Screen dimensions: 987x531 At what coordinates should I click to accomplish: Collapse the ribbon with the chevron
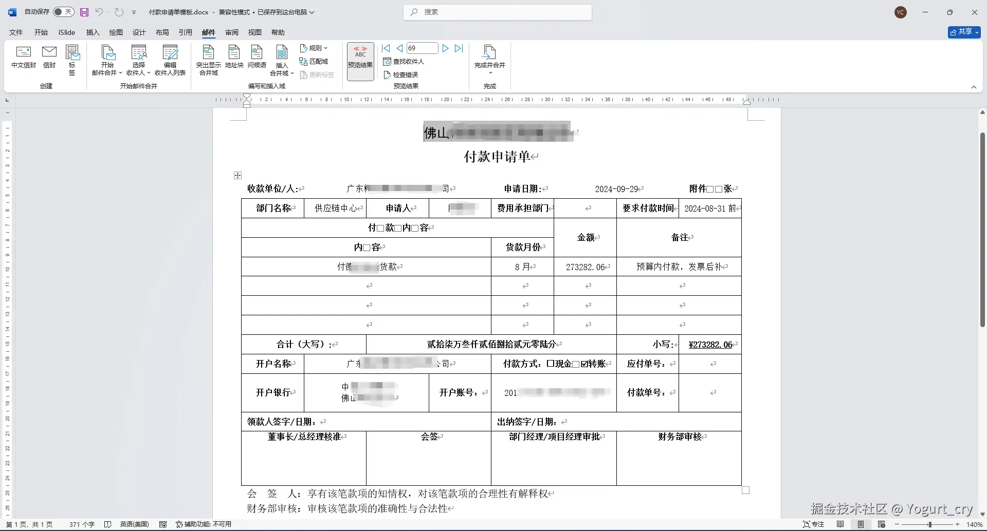point(974,87)
